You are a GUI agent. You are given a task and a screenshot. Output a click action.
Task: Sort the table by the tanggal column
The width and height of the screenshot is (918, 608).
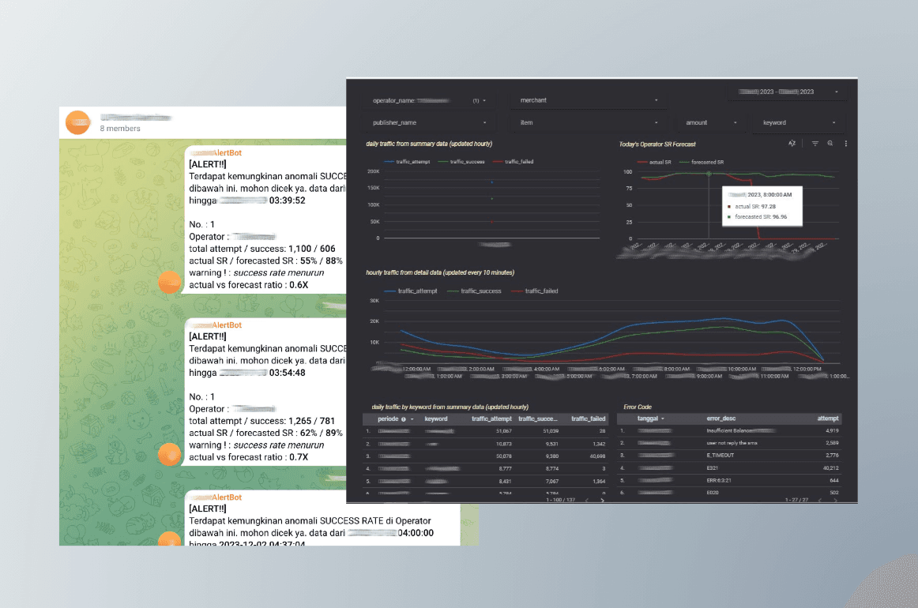[649, 418]
